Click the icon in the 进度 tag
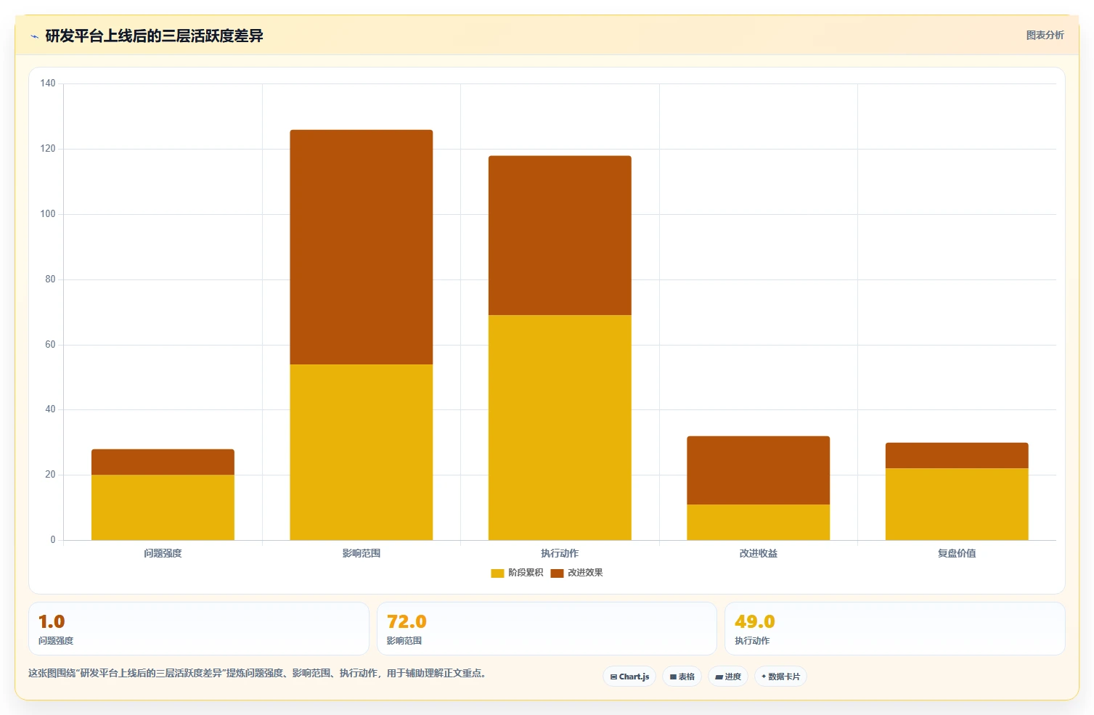Image resolution: width=1094 pixels, height=715 pixels. pyautogui.click(x=719, y=677)
